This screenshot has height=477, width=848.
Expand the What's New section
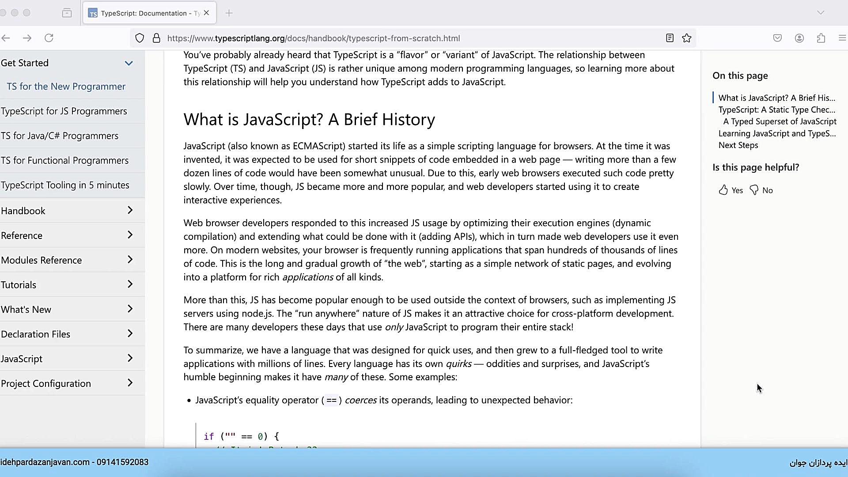pyautogui.click(x=72, y=310)
